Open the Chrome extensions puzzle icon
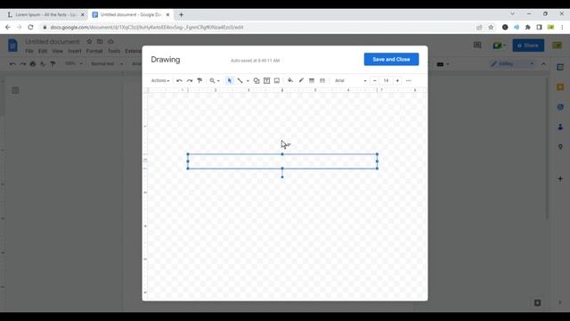The height and width of the screenshot is (321, 570). 528,28
